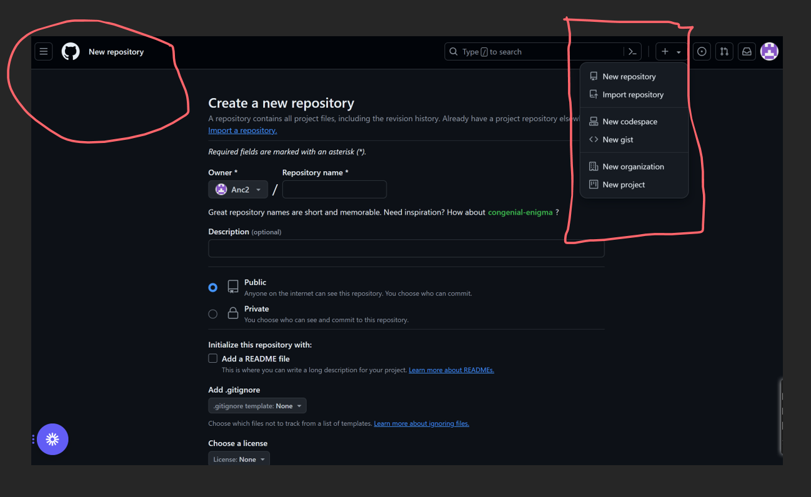Image resolution: width=811 pixels, height=497 pixels.
Task: Open the command palette icon in search bar
Action: click(632, 52)
